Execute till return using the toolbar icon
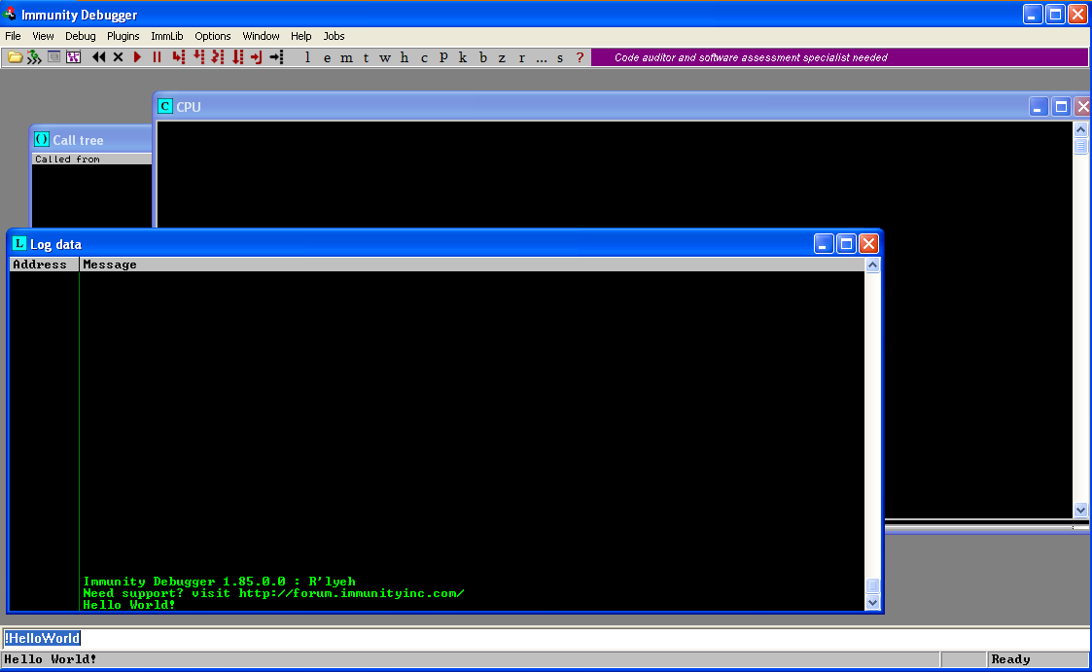This screenshot has width=1092, height=672. coord(255,56)
